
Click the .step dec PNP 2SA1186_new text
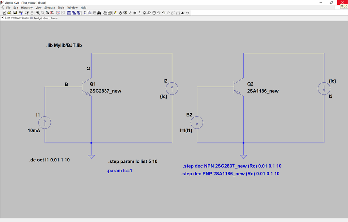click(x=230, y=174)
